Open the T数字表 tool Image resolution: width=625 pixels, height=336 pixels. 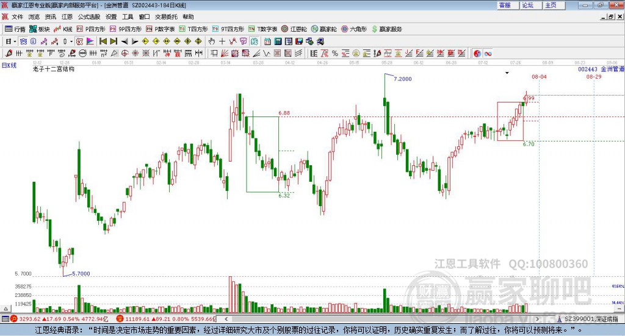coord(262,29)
